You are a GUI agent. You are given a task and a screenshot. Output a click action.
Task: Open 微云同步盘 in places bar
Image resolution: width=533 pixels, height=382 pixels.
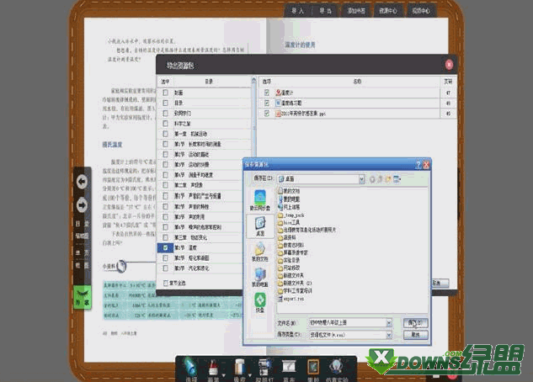pos(260,200)
